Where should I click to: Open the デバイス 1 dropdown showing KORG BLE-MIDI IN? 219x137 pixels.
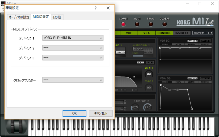tap(73, 38)
